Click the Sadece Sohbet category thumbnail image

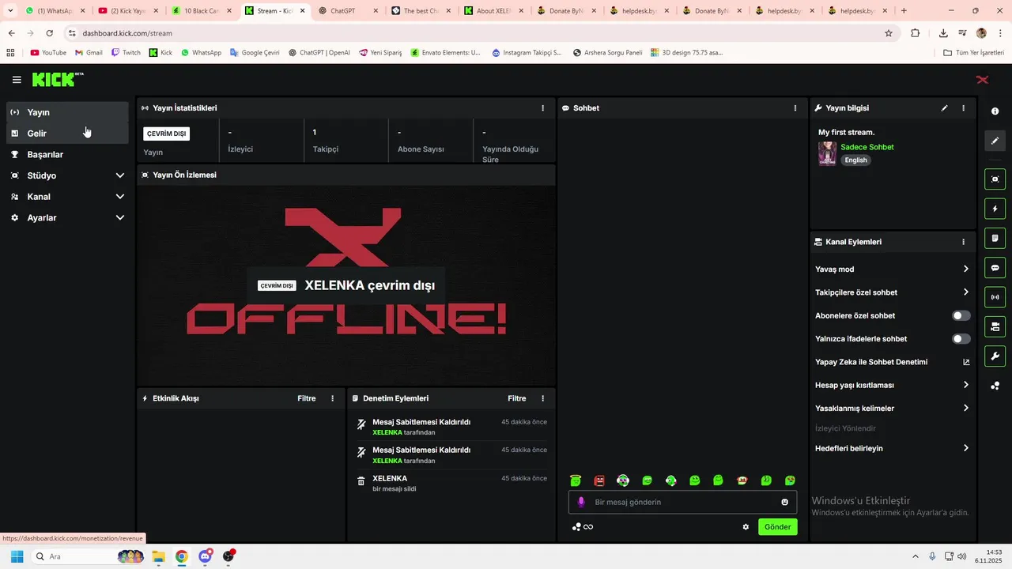coord(827,153)
